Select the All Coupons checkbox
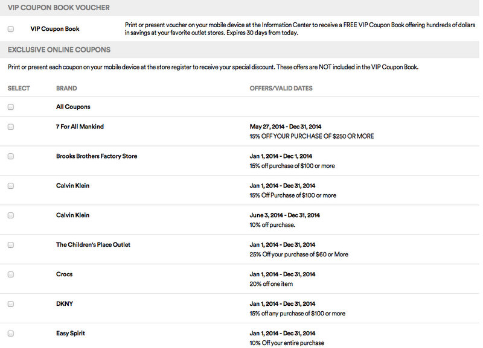Viewport: 483px width, 348px height. pos(11,107)
